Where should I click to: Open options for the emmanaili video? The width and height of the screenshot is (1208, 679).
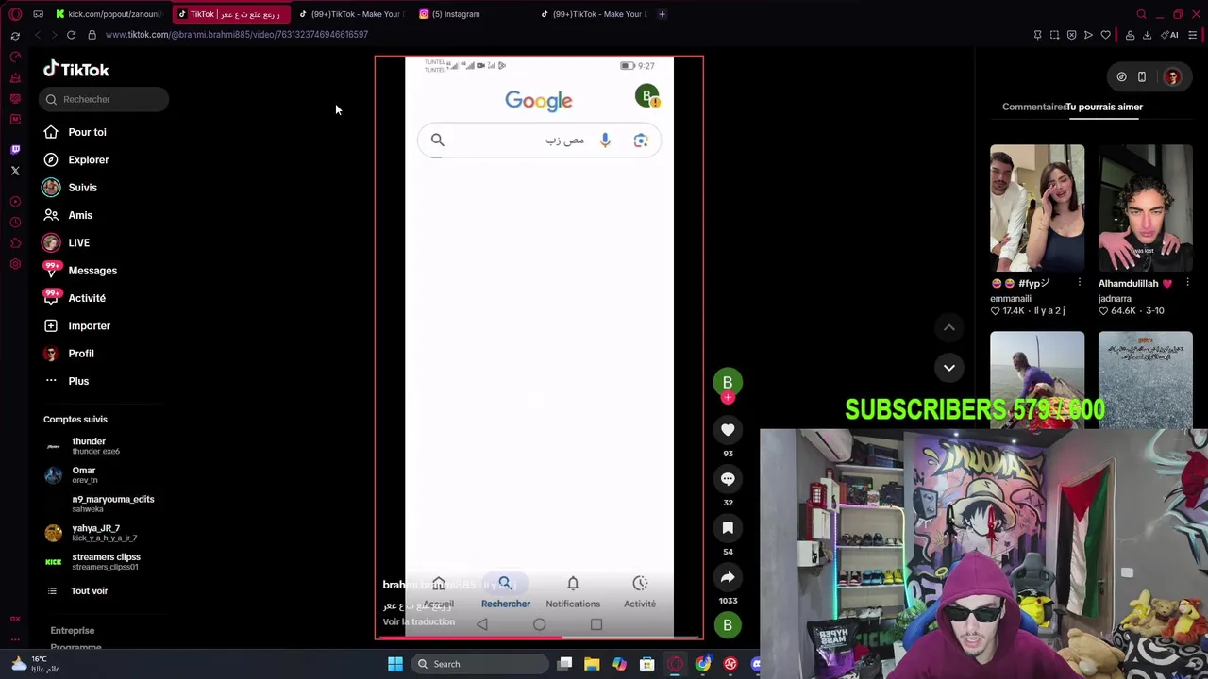tap(1079, 283)
